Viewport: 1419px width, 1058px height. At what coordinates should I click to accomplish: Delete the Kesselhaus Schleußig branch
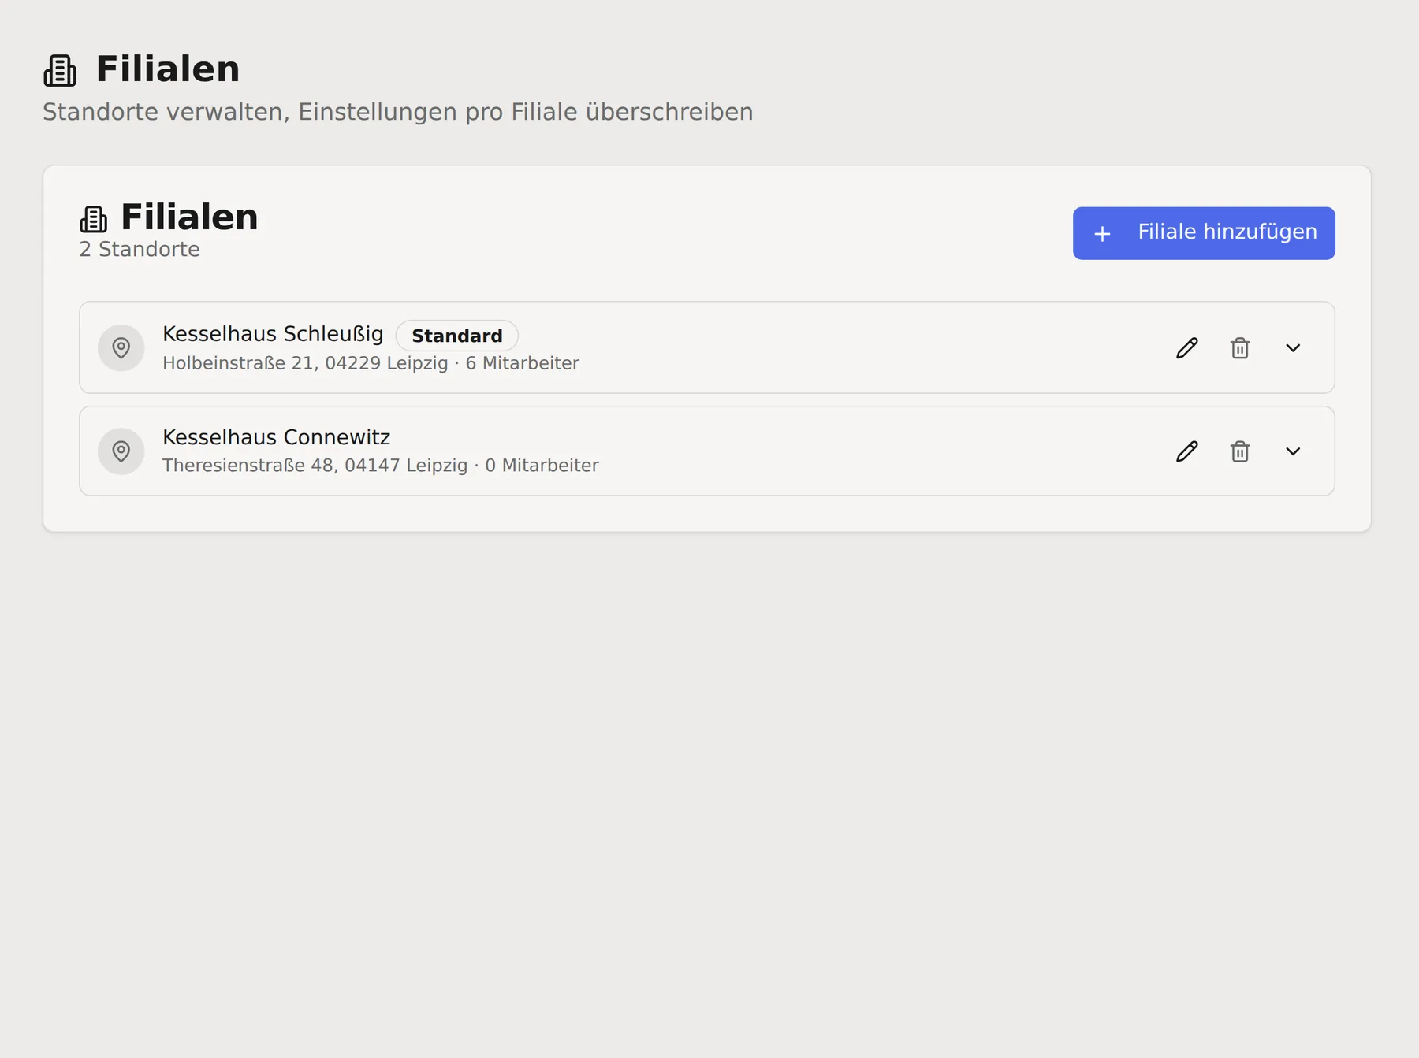click(x=1240, y=348)
